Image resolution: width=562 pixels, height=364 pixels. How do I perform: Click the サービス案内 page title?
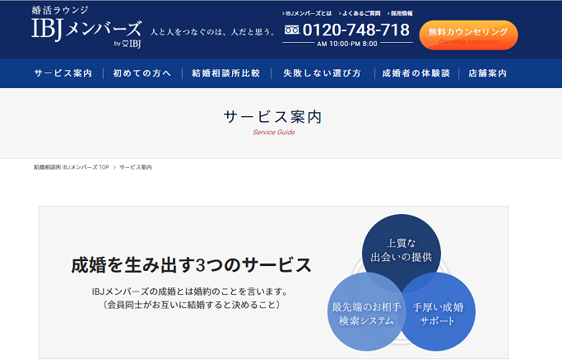click(272, 117)
